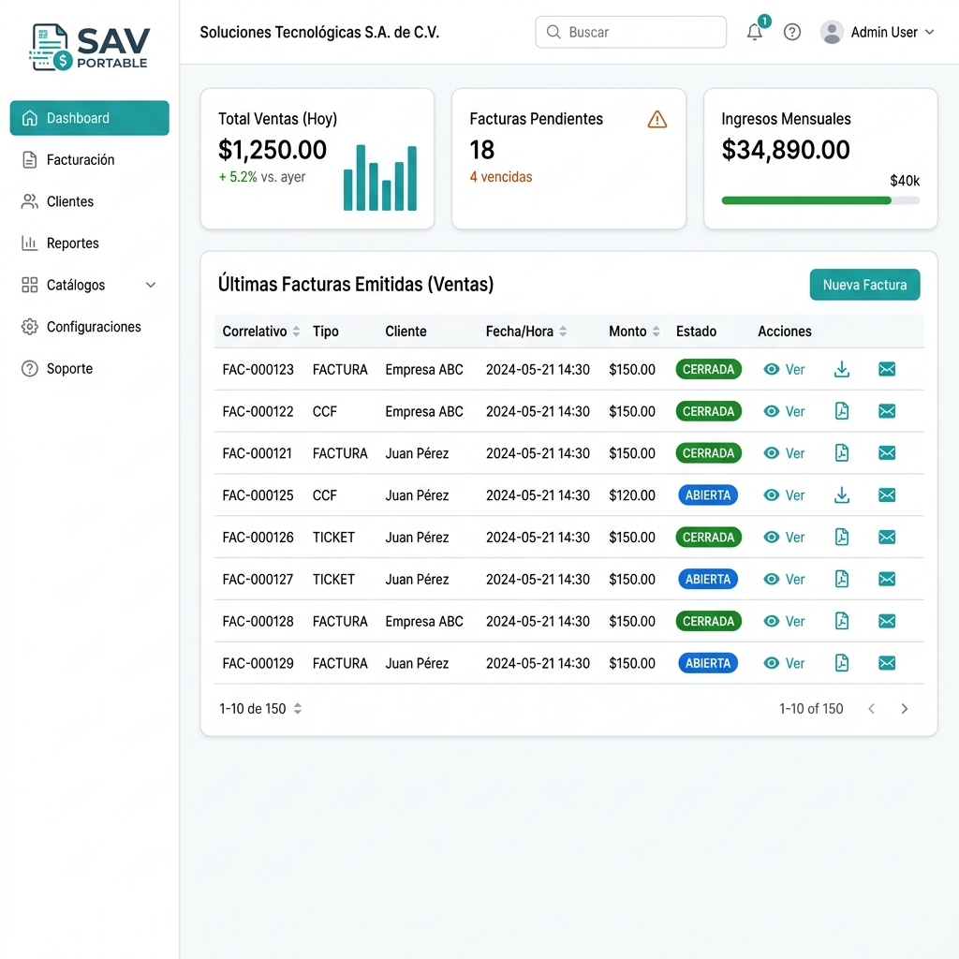The height and width of the screenshot is (959, 959).
Task: Open PDF for invoice FAC-000122
Action: pyautogui.click(x=842, y=411)
